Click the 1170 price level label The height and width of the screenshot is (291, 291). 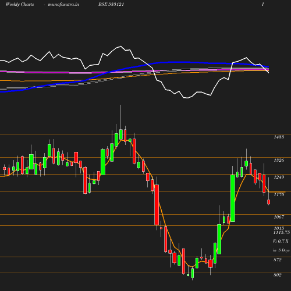[279, 194]
